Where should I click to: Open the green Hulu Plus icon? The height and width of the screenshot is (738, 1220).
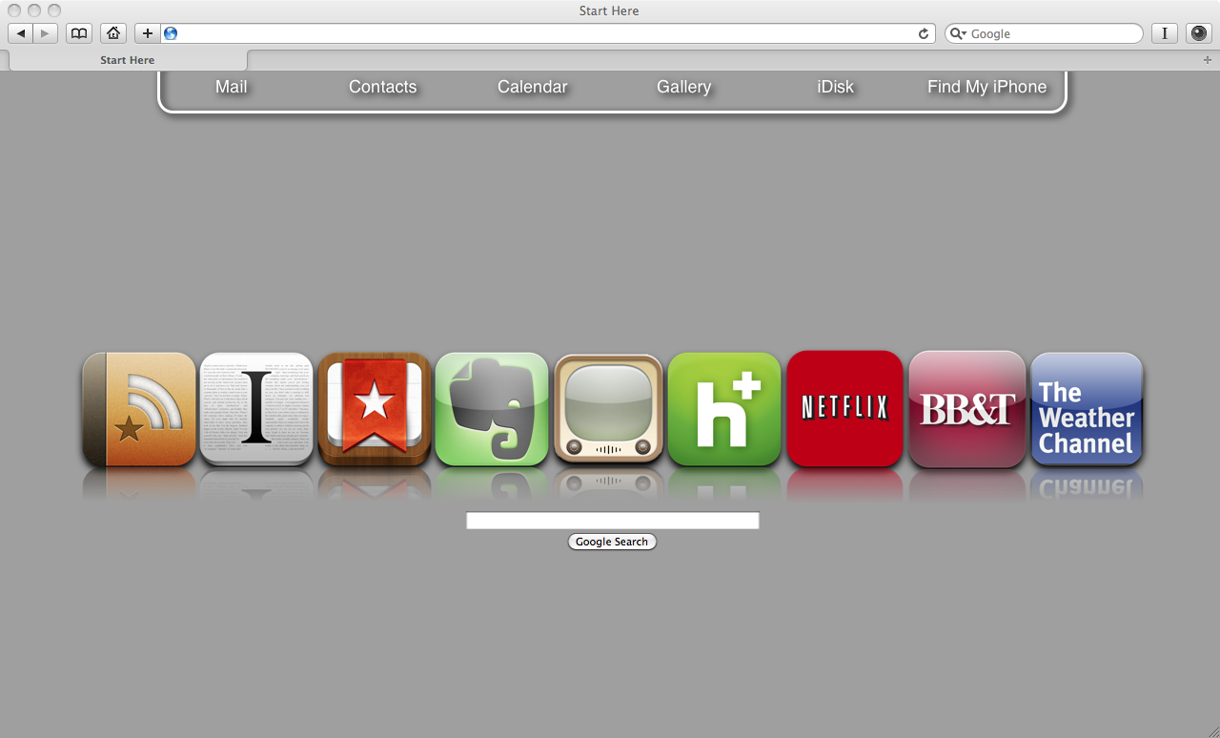tap(724, 409)
